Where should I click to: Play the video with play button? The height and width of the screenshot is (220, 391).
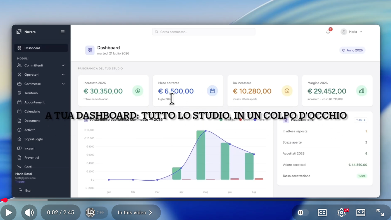coord(9,212)
